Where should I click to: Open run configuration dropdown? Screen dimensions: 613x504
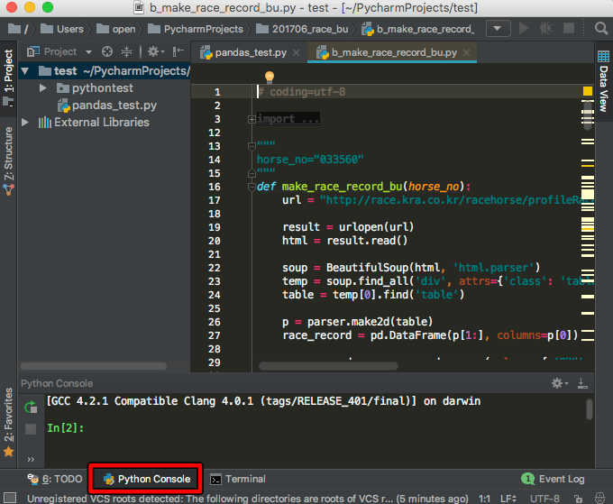(x=498, y=29)
